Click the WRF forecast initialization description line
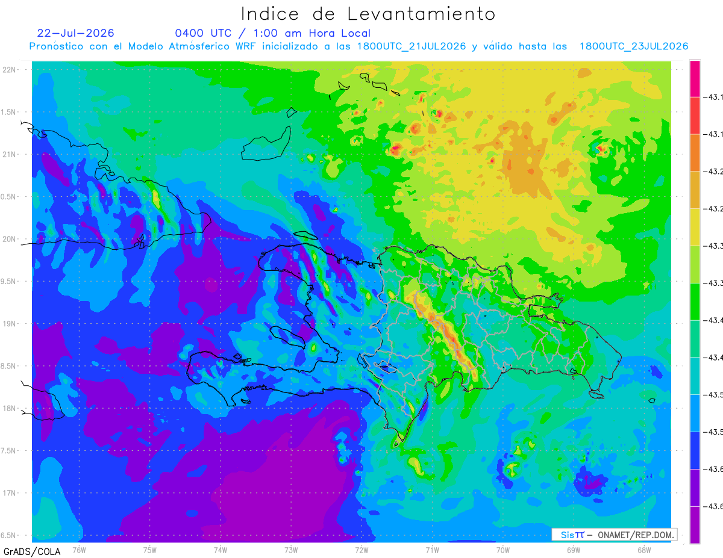 (358, 46)
